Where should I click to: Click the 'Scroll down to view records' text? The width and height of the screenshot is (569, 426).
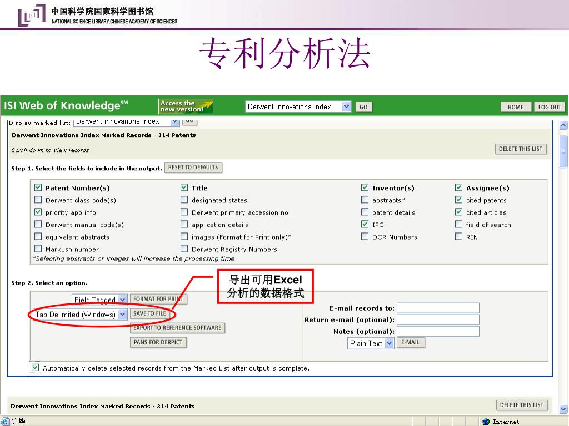pyautogui.click(x=50, y=150)
